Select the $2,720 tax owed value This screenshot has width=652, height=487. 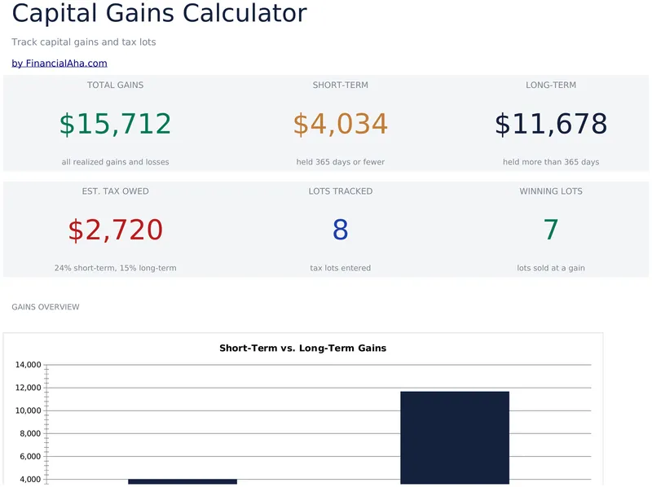(x=115, y=230)
